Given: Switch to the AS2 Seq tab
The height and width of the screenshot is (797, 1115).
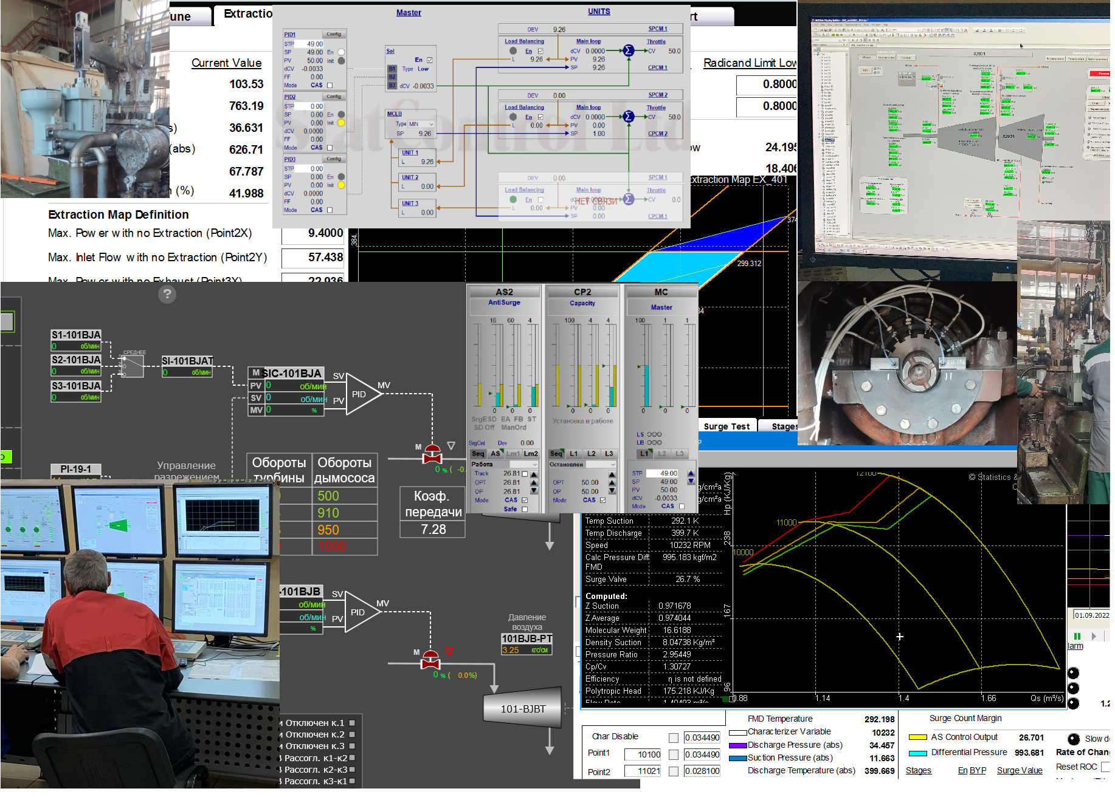Looking at the screenshot, I should [478, 454].
